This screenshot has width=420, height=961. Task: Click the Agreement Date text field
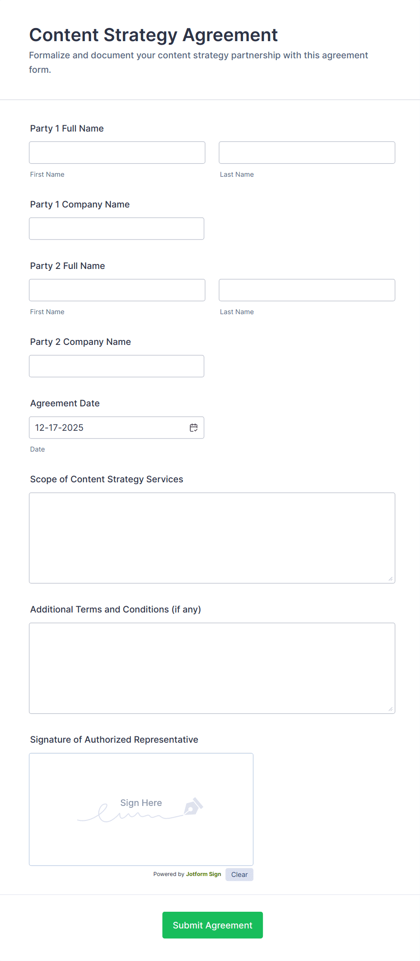coord(104,427)
